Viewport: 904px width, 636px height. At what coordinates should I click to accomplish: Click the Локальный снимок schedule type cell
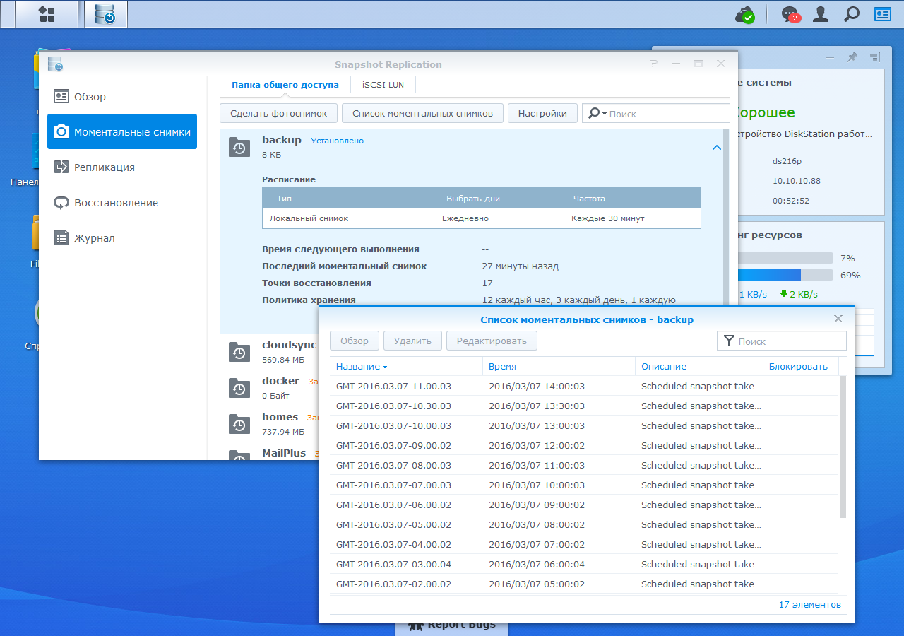309,218
